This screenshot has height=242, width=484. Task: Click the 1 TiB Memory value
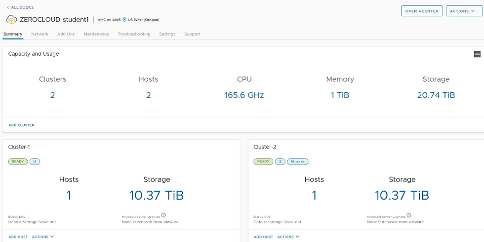340,95
